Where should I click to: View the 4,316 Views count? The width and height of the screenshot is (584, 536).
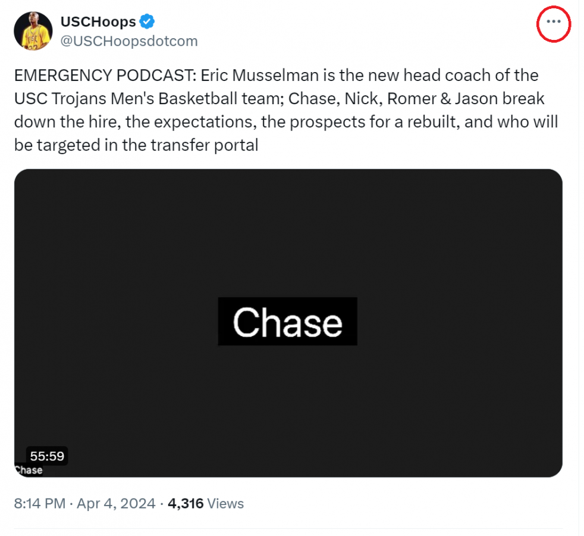pos(206,504)
